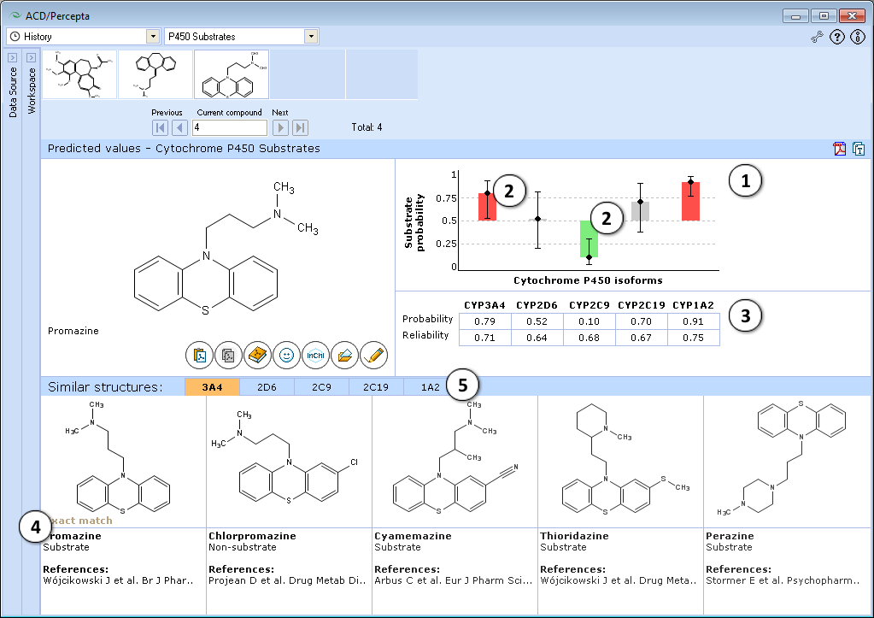Switch to the 1A2 tab
Image resolution: width=874 pixels, height=618 pixels.
430,387
